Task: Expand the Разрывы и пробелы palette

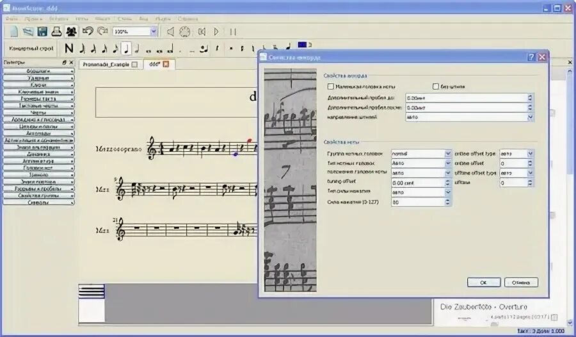Action: (38, 188)
